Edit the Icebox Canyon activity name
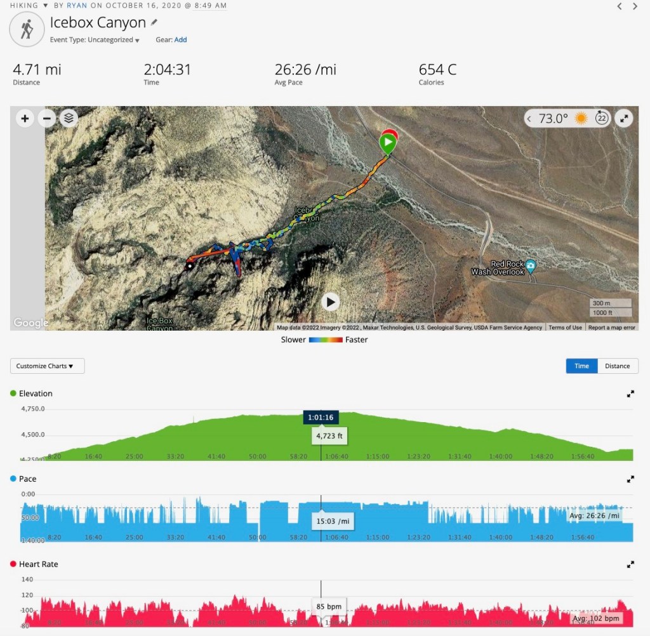Image resolution: width=650 pixels, height=636 pixels. [x=154, y=22]
